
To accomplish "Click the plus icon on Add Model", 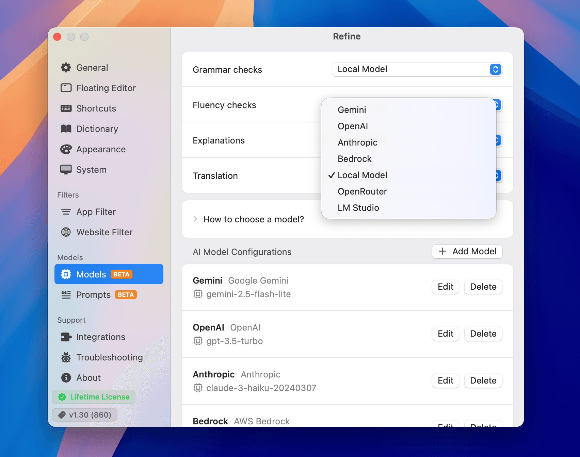I will point(442,251).
